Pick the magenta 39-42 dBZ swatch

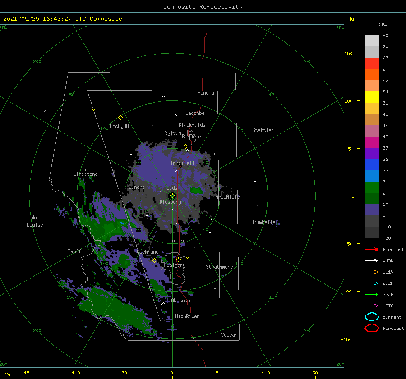372,142
